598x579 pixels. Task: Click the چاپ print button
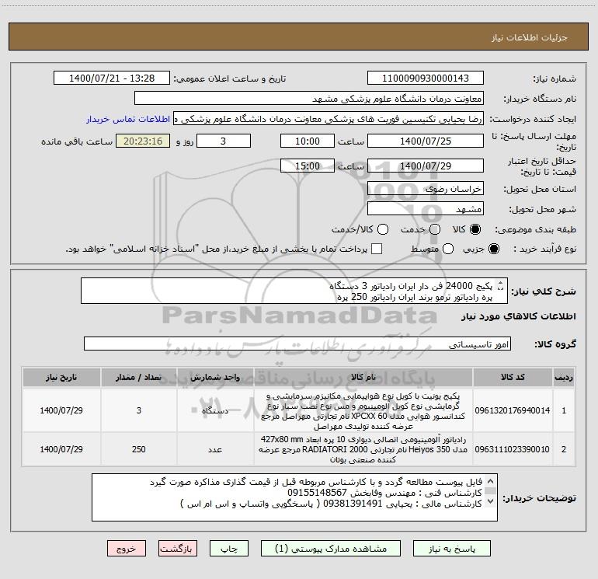point(229,549)
